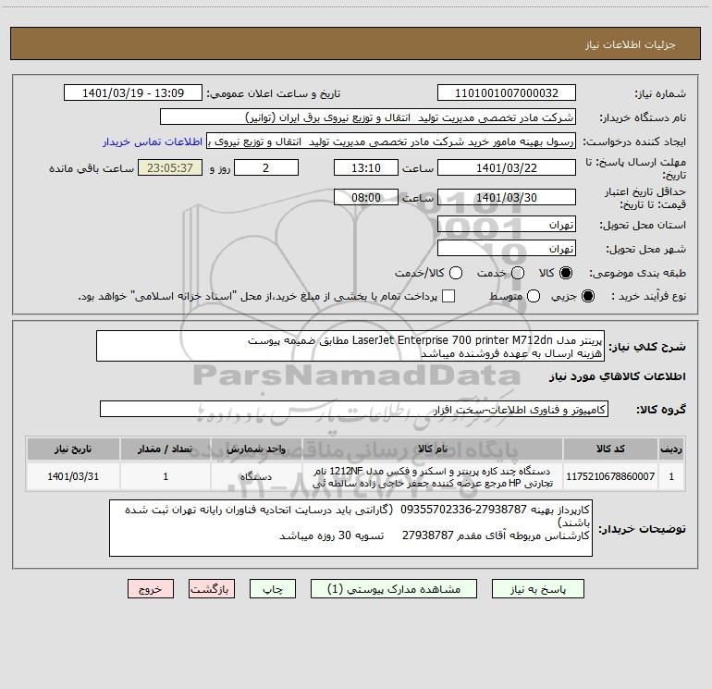
Task: Click the unit cell دستگاه
Action: point(256,476)
